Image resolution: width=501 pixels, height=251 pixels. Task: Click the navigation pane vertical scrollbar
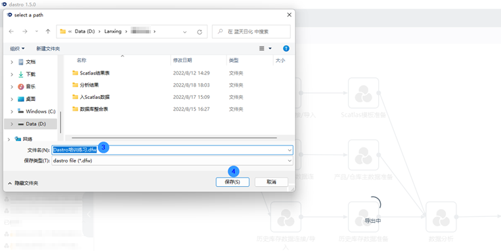point(60,123)
